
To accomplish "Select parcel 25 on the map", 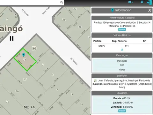I will coord(7,102).
